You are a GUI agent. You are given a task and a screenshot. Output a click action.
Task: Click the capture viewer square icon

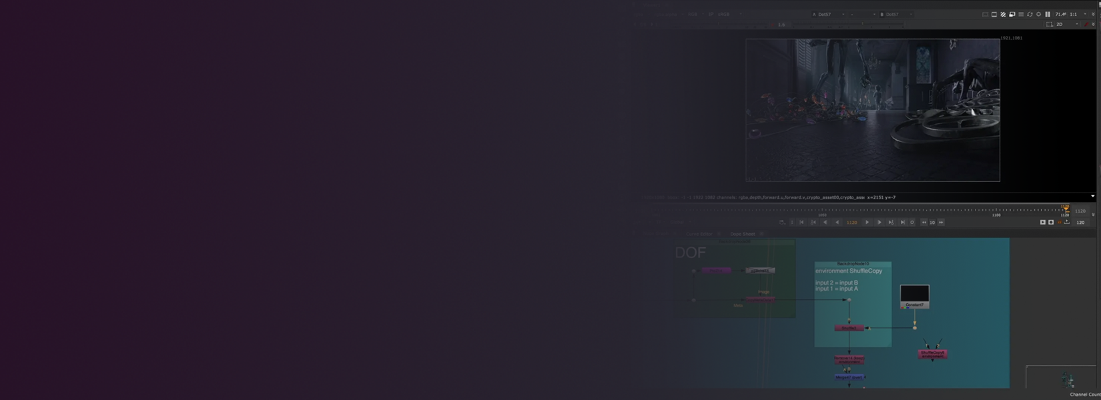coord(1051,223)
